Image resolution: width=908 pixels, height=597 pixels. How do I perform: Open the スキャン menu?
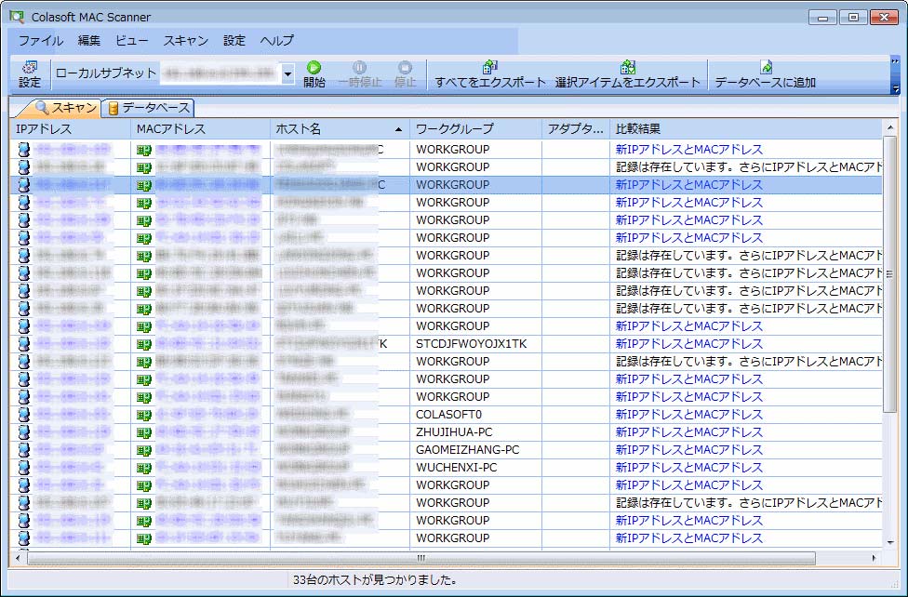click(x=186, y=41)
